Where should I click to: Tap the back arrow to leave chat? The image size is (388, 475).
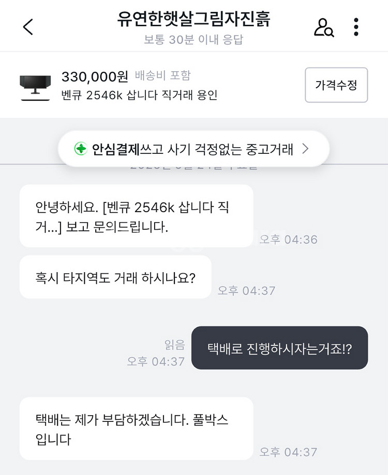point(28,27)
